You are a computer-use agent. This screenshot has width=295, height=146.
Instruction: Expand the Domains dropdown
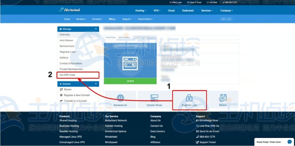click(97, 19)
